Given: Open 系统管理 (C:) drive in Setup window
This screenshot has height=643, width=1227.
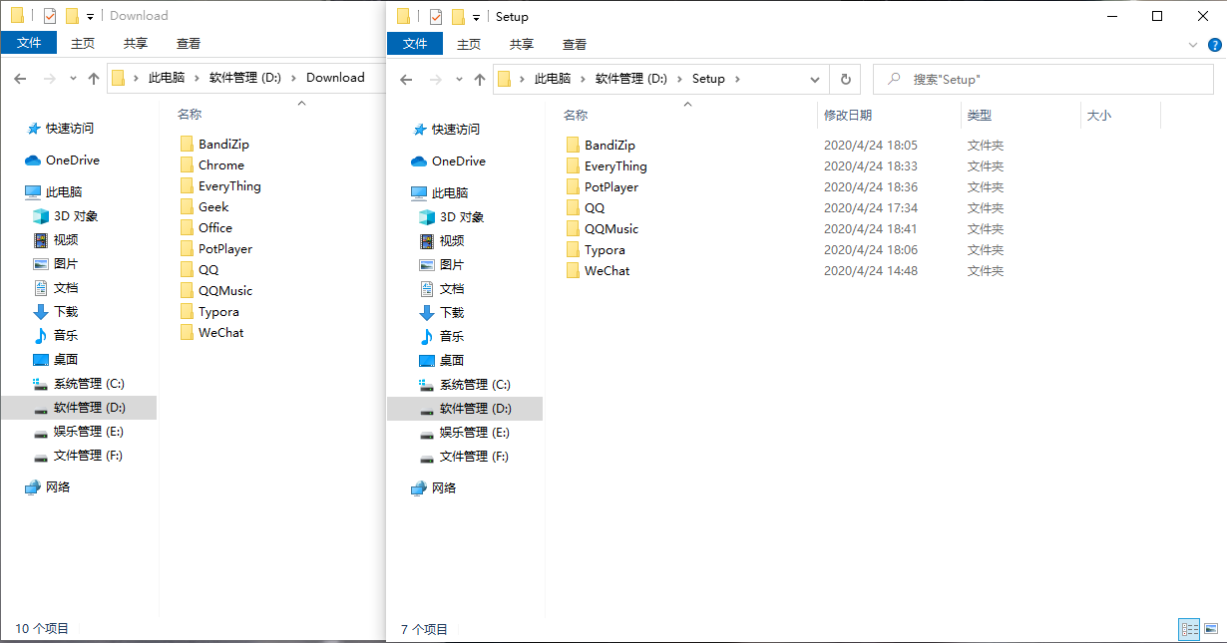Looking at the screenshot, I should click(x=465, y=384).
